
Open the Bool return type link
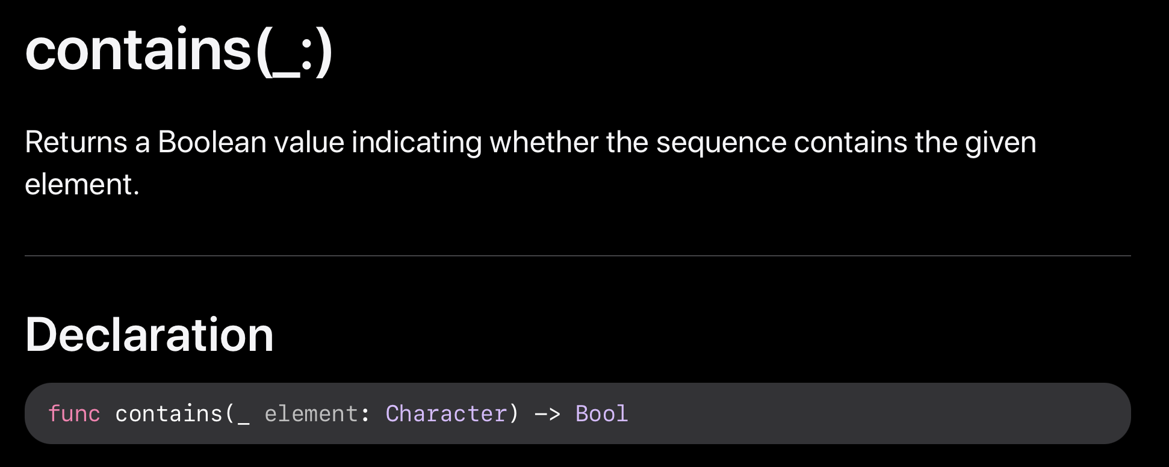pyautogui.click(x=601, y=413)
